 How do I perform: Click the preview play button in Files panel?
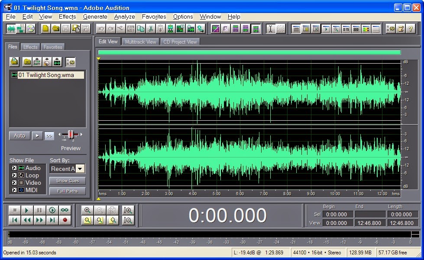(x=37, y=135)
